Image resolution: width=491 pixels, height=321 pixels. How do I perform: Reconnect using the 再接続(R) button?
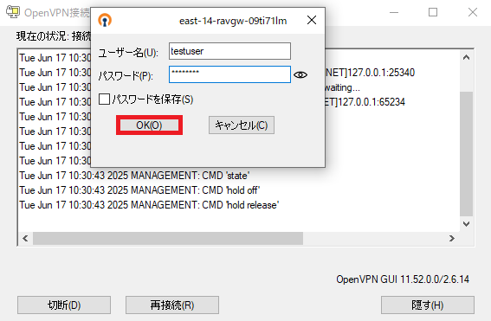[172, 305]
